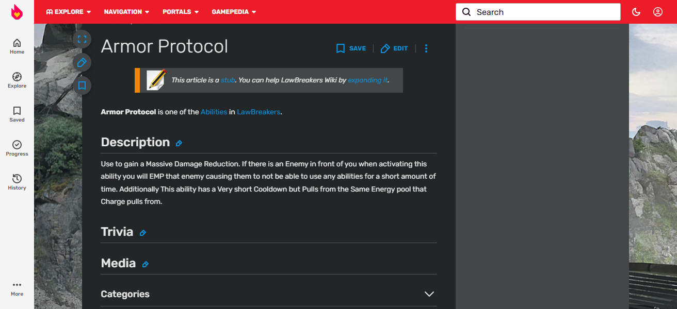Open the PORTALS dropdown menu

point(181,12)
